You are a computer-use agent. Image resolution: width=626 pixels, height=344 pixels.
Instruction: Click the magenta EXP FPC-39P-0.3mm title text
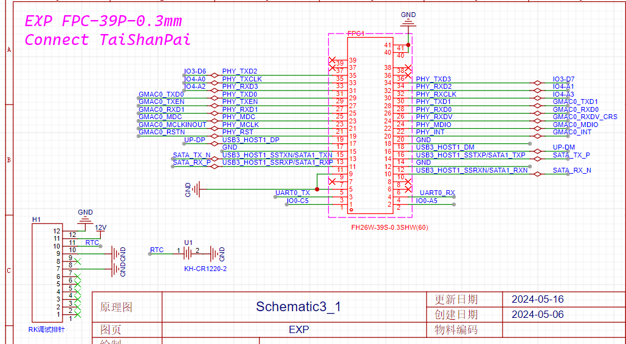coord(103,21)
